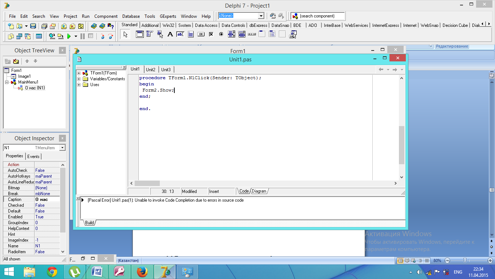The image size is (495, 279).
Task: Open Firefox from the taskbar
Action: click(x=142, y=271)
